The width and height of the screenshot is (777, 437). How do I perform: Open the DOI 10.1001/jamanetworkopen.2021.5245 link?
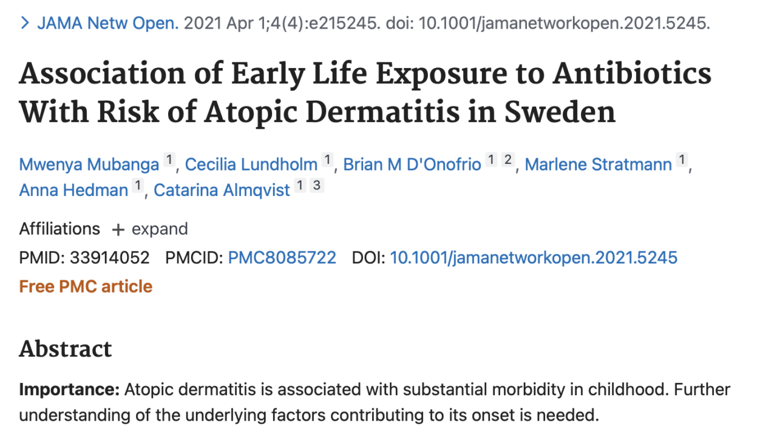534,258
